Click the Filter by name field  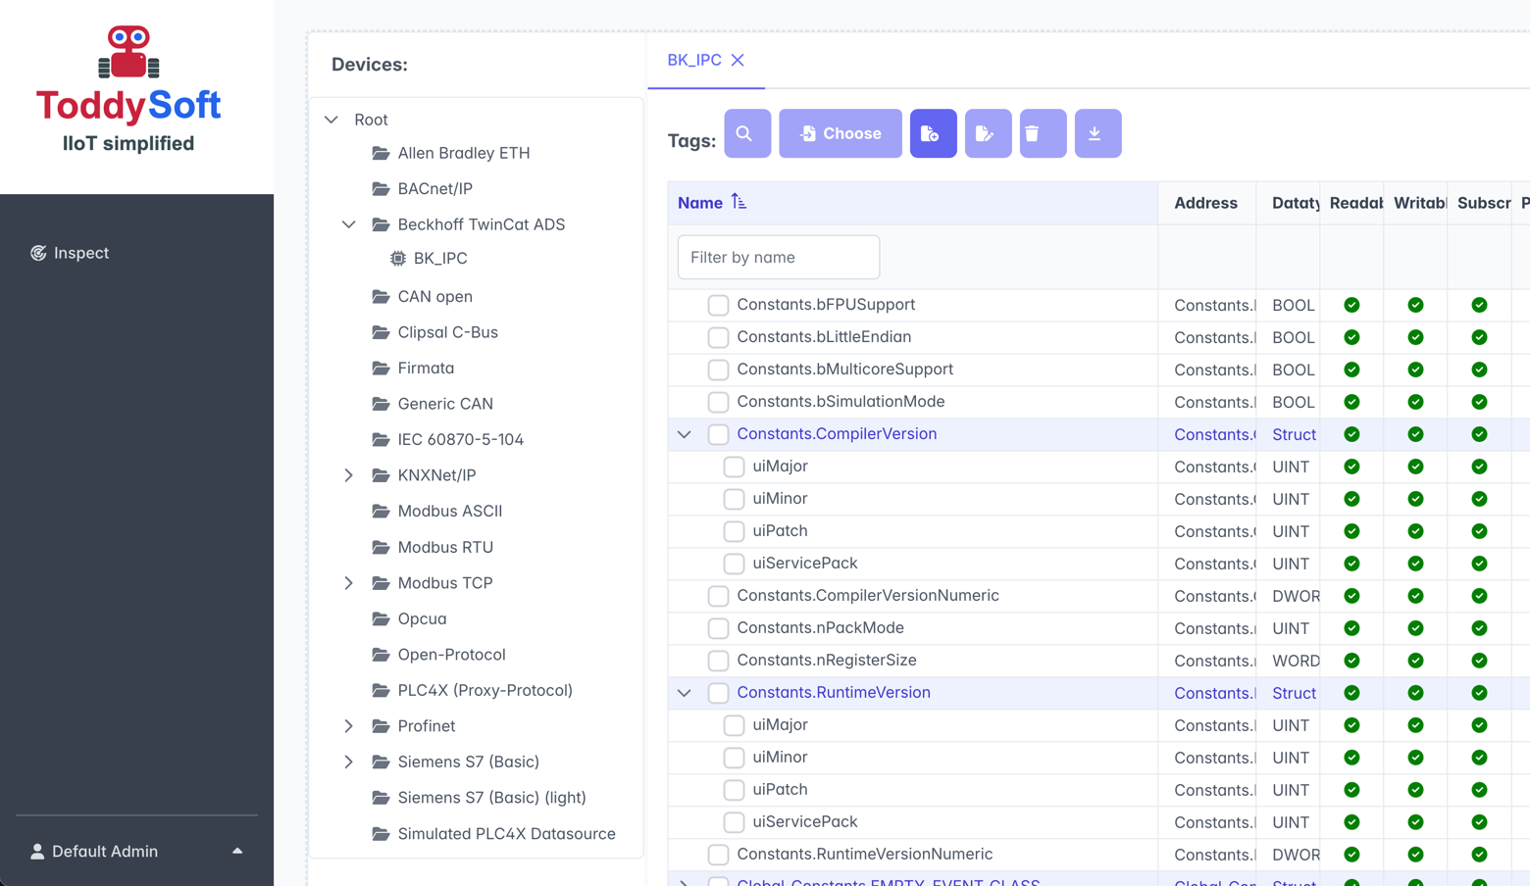(778, 258)
